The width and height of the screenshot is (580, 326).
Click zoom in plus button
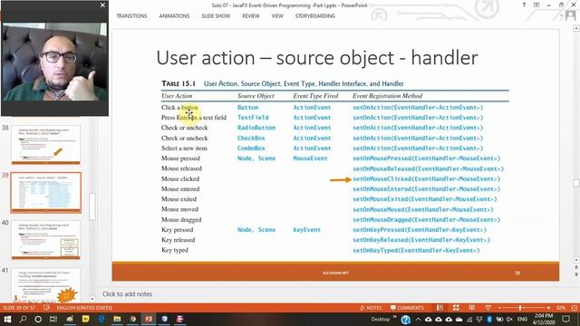548,308
